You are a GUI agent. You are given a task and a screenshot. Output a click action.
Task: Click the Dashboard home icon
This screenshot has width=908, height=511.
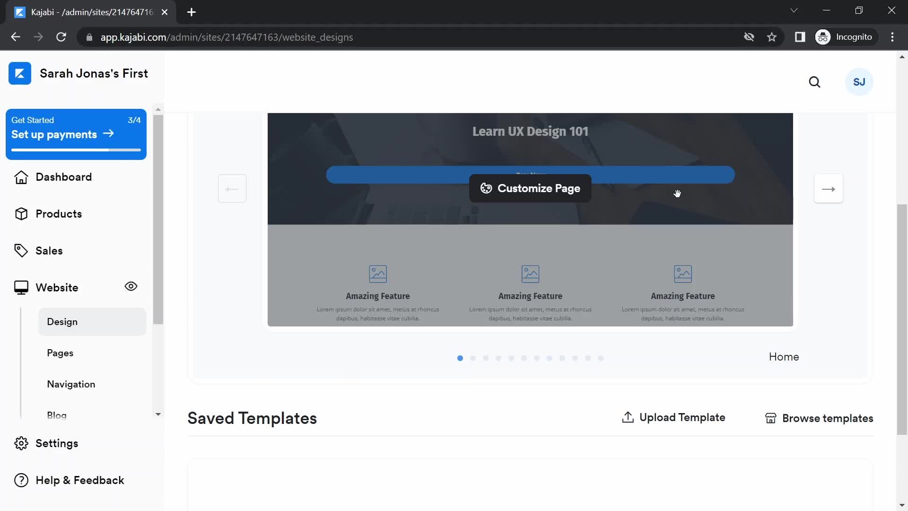point(21,177)
